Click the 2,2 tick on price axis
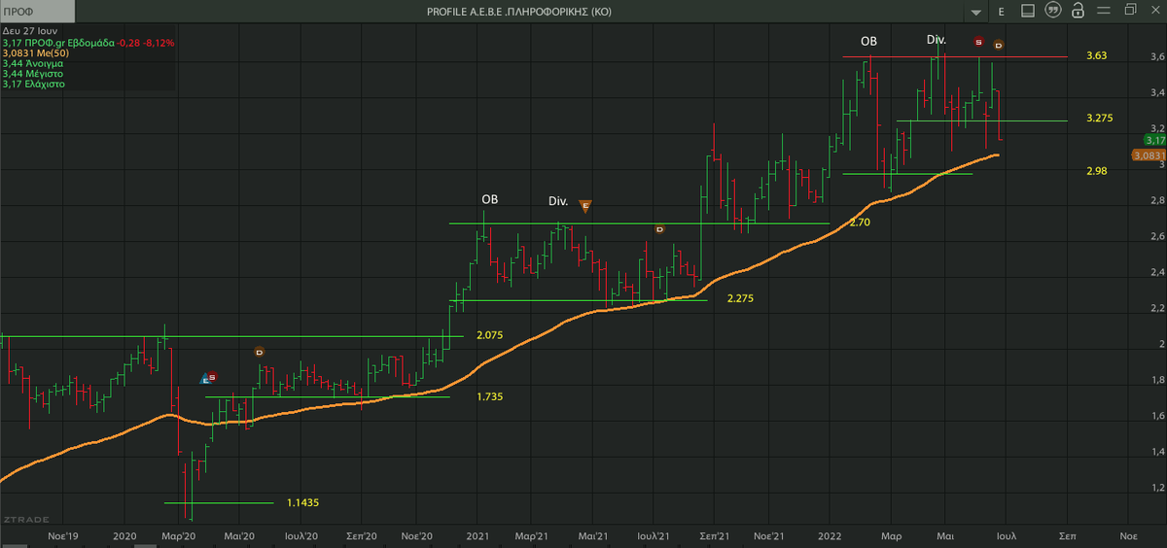Image resolution: width=1167 pixels, height=548 pixels. pos(1156,309)
